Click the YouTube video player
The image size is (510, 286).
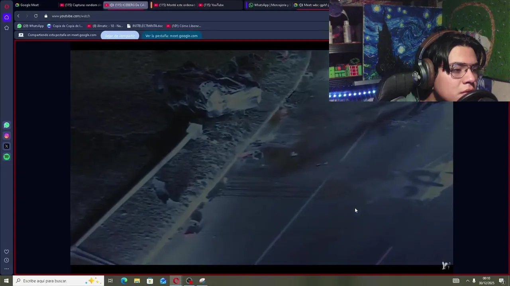pos(261,157)
